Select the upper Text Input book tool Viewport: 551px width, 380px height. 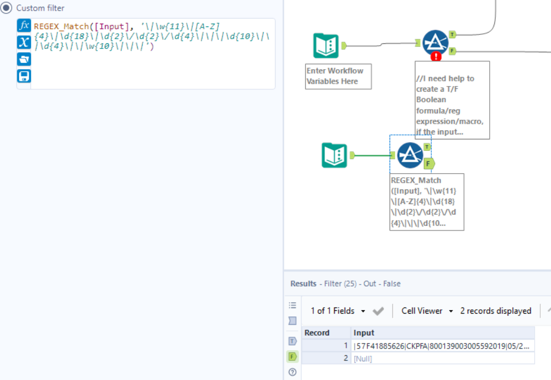326,46
